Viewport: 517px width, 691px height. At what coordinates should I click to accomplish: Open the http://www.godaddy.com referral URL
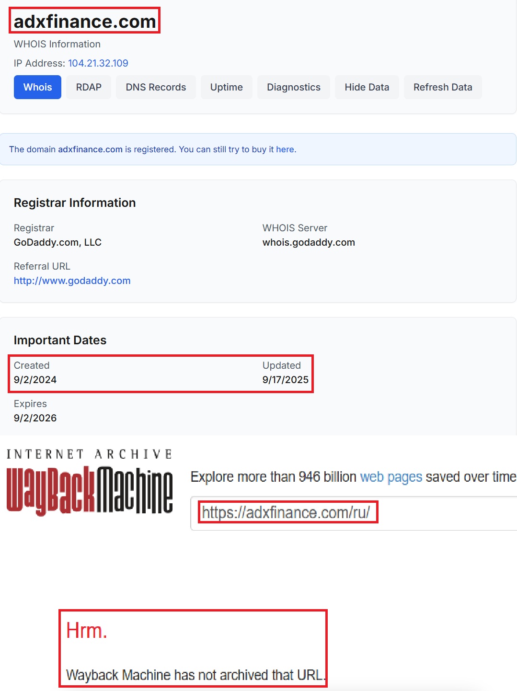[x=72, y=281]
